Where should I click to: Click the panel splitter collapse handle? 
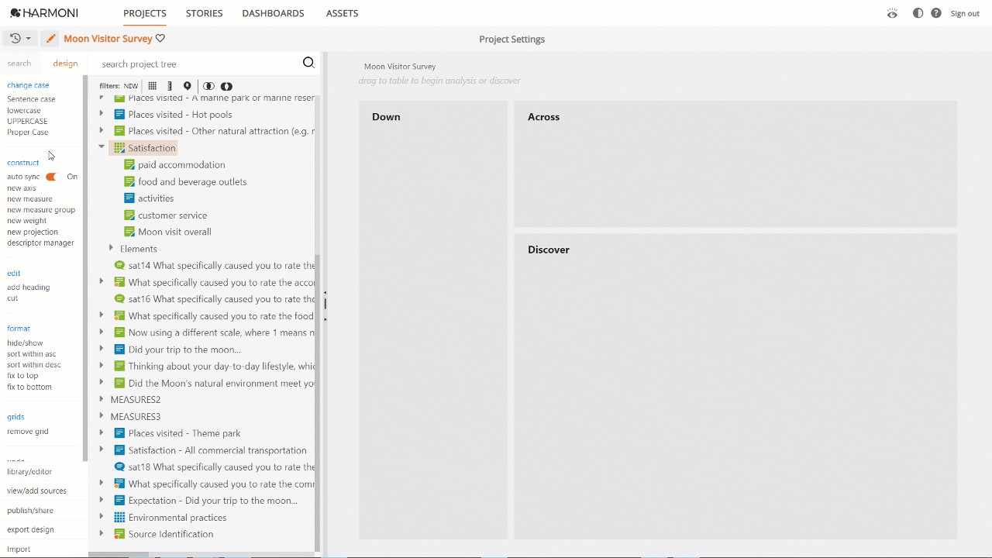325,304
